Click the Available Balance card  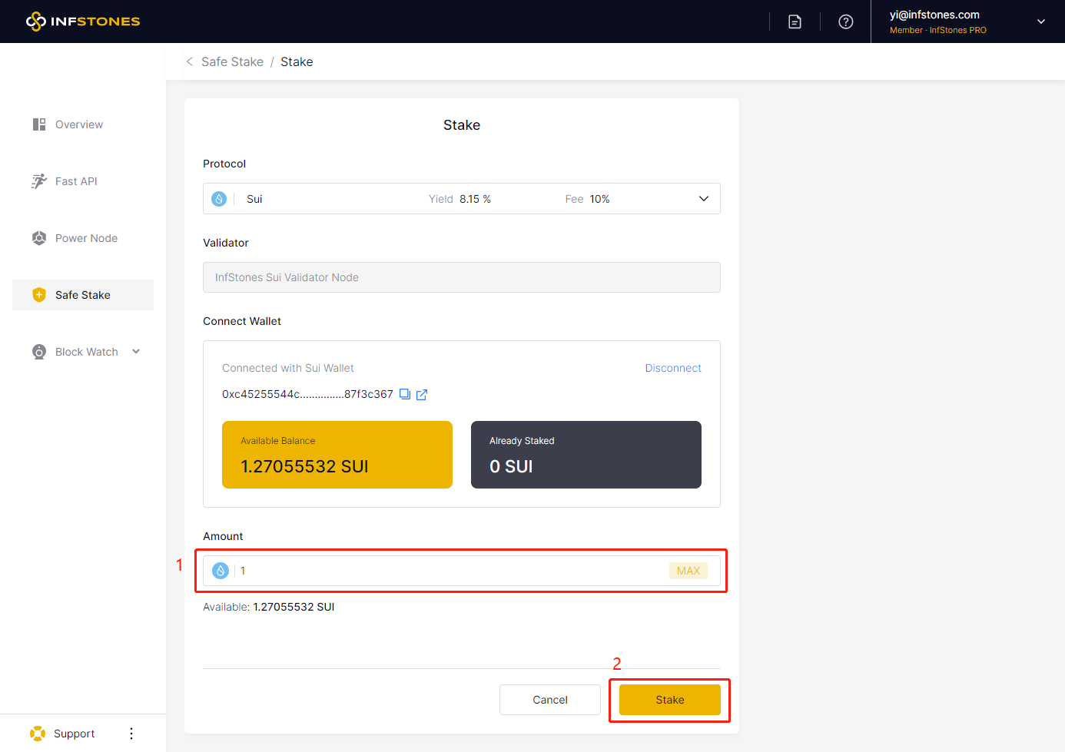[x=337, y=455]
